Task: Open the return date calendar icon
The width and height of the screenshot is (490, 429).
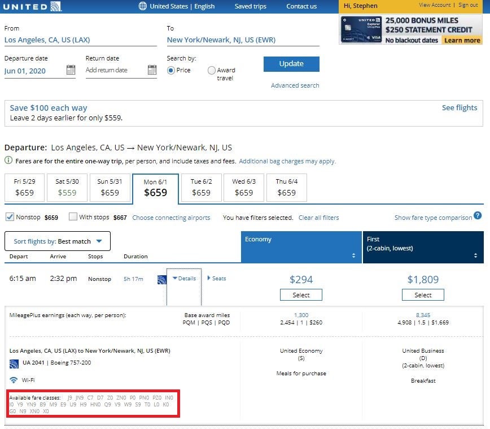Action: point(152,70)
